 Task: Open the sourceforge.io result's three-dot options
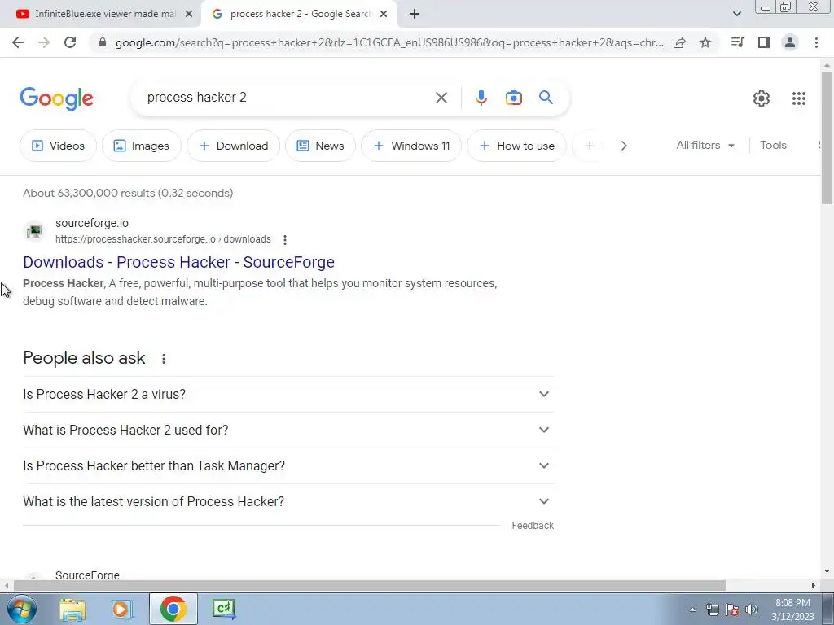point(285,240)
